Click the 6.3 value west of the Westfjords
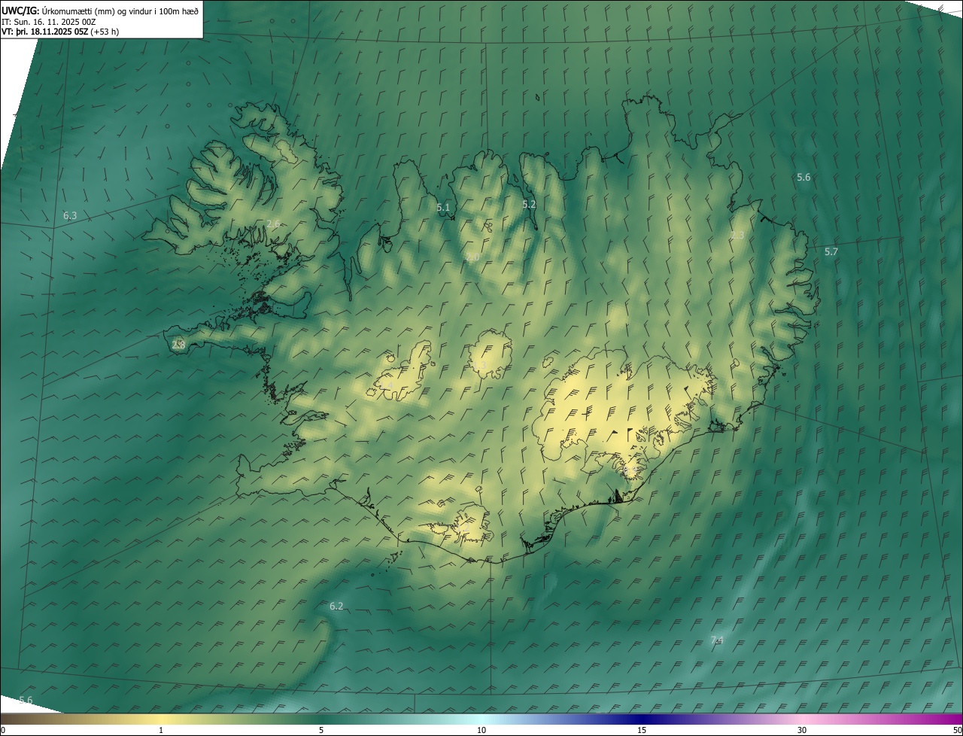The image size is (963, 736). pos(70,215)
